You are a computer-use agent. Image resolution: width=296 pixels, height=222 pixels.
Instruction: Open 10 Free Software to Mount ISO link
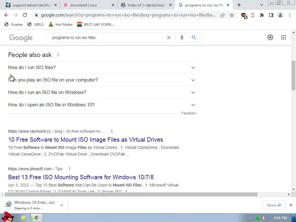pyautogui.click(x=86, y=140)
